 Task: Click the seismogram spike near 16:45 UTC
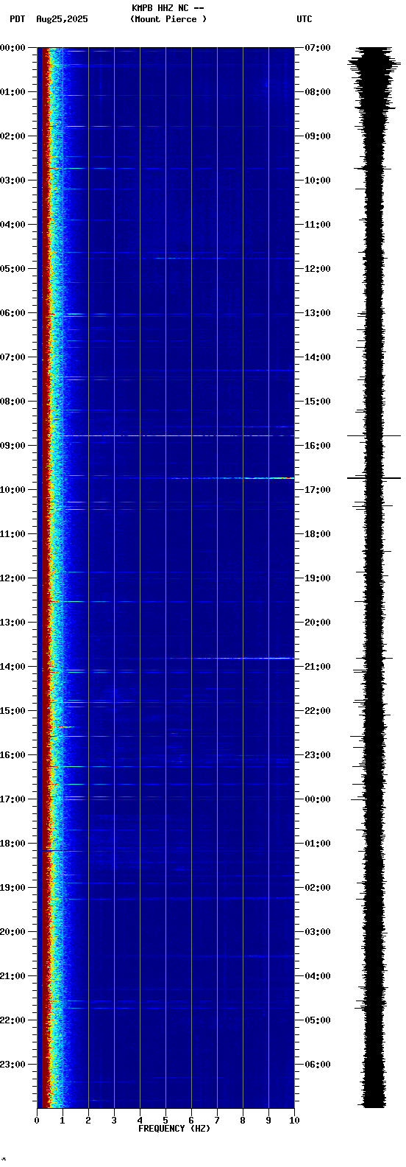click(x=374, y=478)
